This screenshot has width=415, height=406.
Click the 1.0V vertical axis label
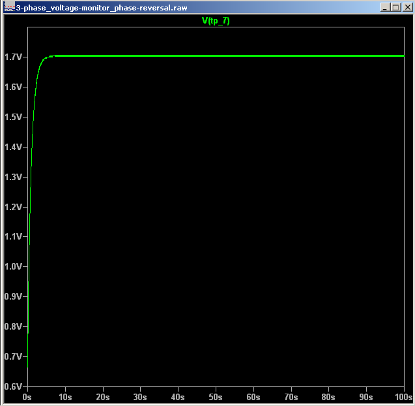pos(13,266)
